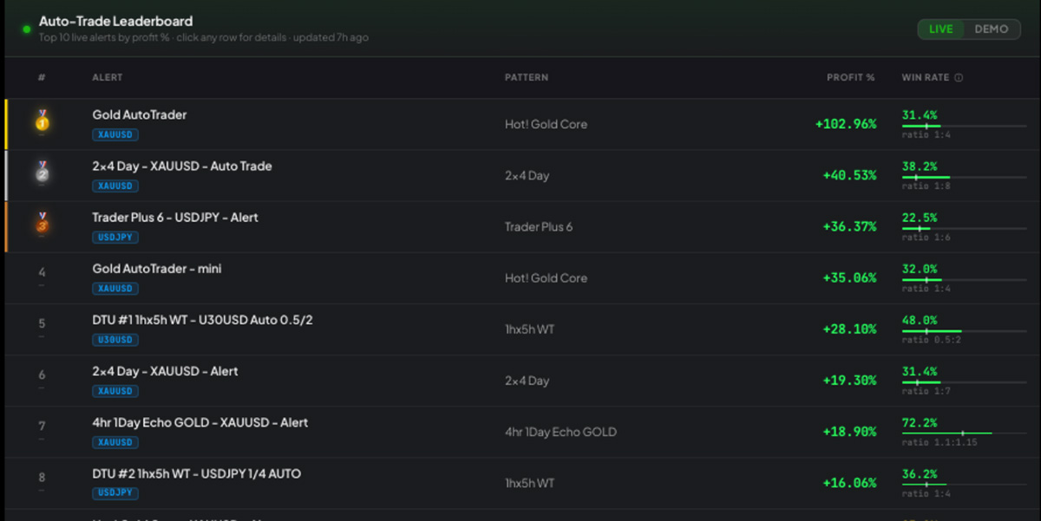Sort by the ALERT column header
Viewport: 1041px width, 521px height.
click(x=108, y=78)
